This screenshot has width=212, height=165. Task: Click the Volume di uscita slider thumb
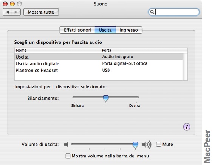[x=135, y=145]
